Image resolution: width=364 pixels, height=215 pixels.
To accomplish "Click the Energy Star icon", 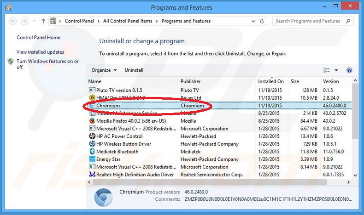I will pos(92,159).
